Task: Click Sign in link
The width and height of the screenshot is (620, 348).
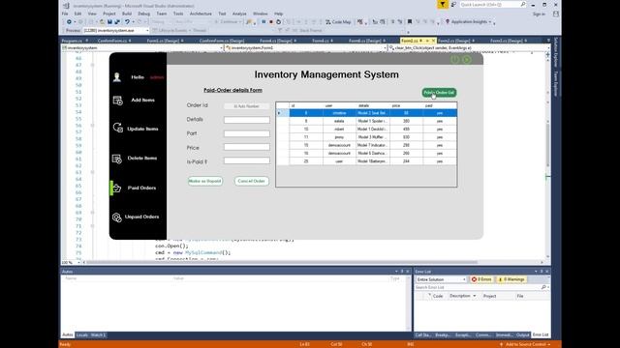Action: [539, 14]
